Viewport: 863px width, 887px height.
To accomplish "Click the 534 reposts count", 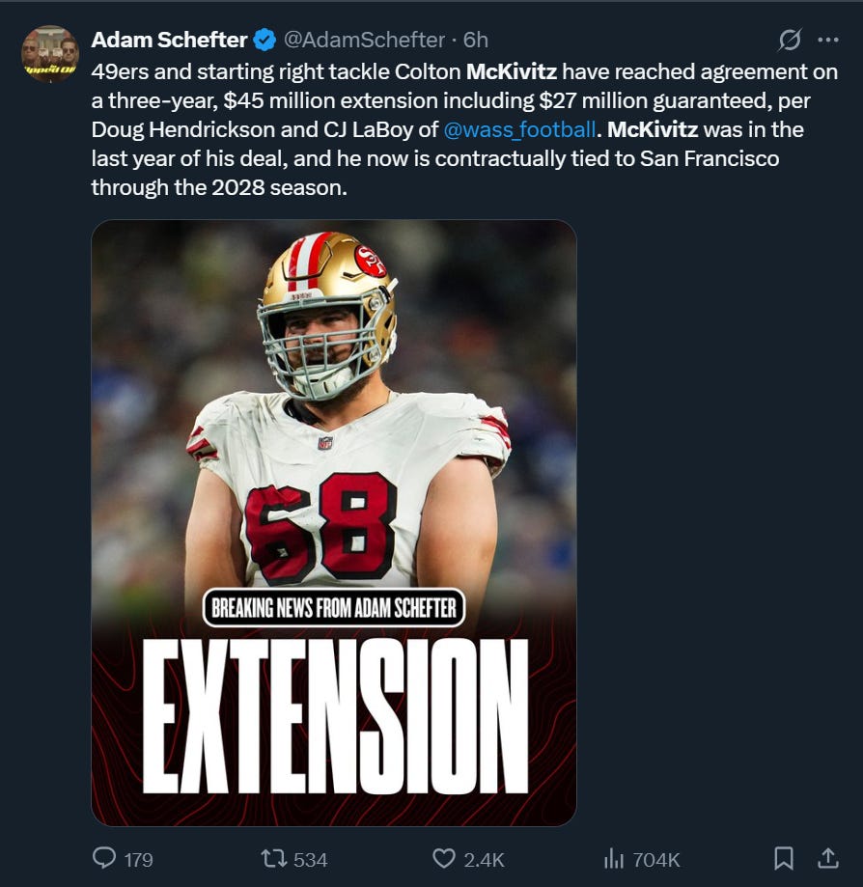I will (x=311, y=860).
